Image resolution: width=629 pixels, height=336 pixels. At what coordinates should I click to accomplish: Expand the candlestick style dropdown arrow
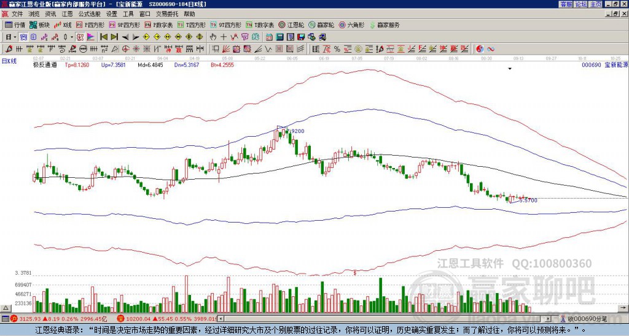point(72,37)
